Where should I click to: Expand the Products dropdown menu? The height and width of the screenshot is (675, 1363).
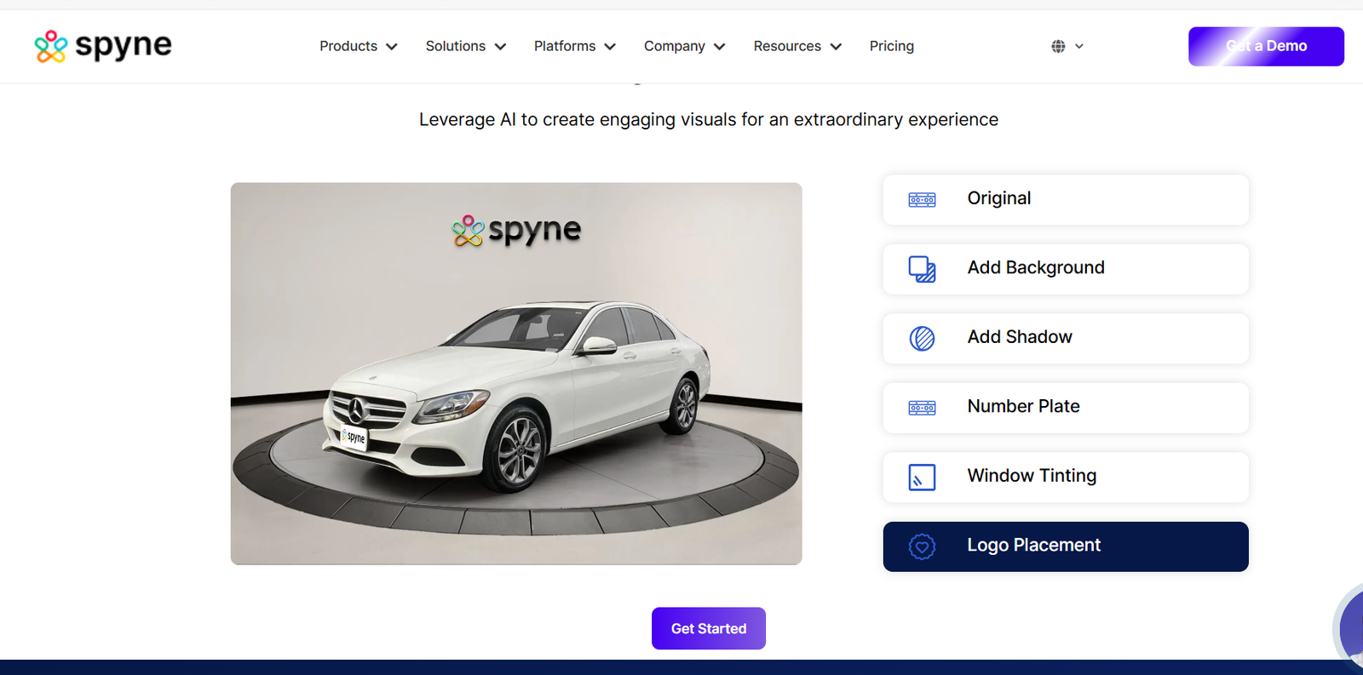(x=358, y=46)
